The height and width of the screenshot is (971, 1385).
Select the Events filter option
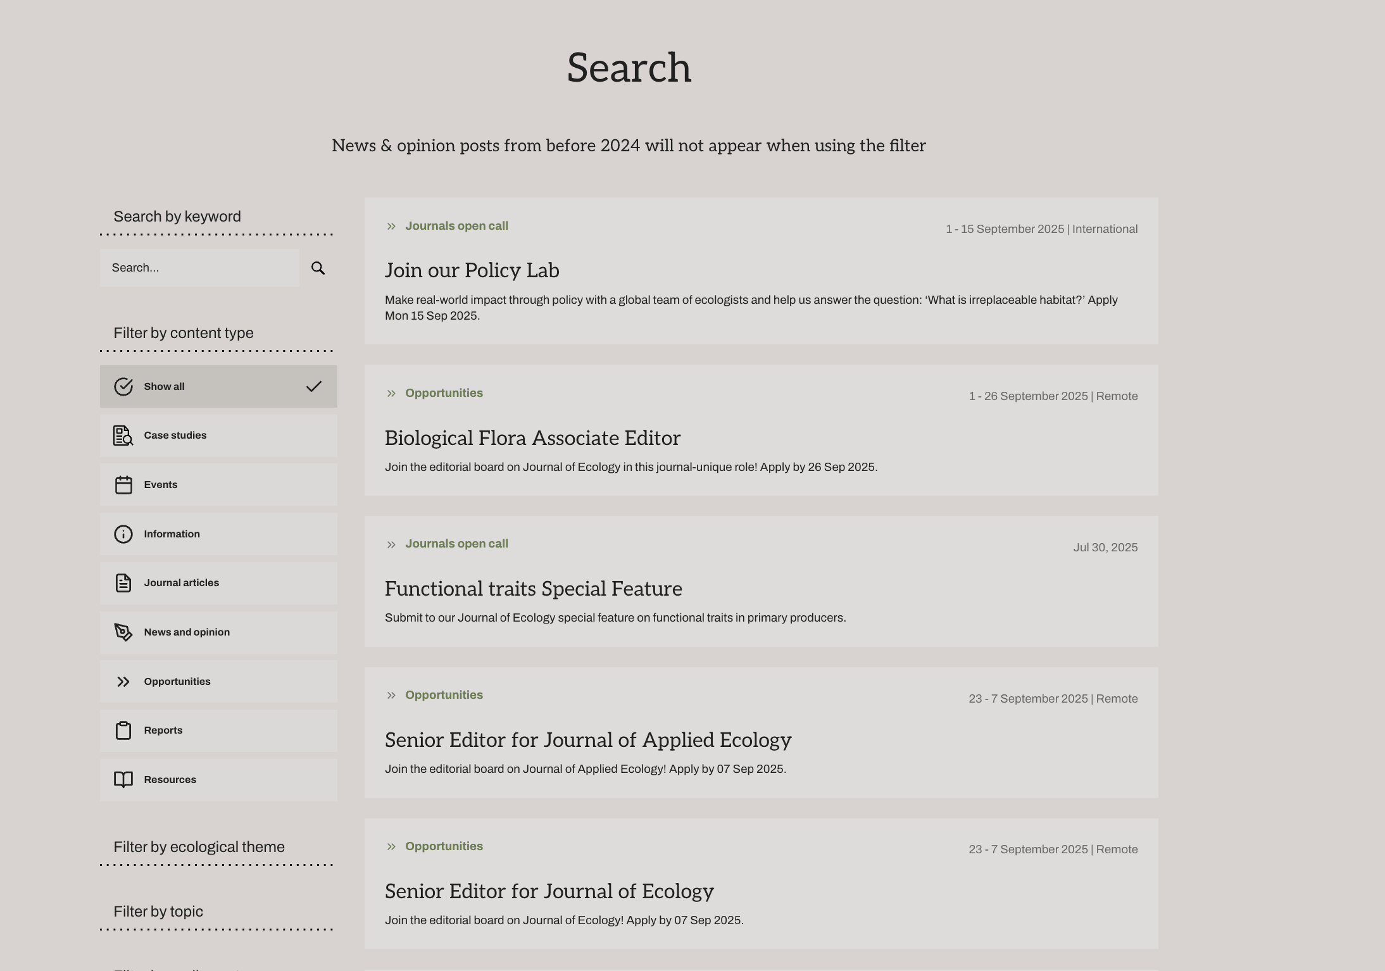click(218, 485)
